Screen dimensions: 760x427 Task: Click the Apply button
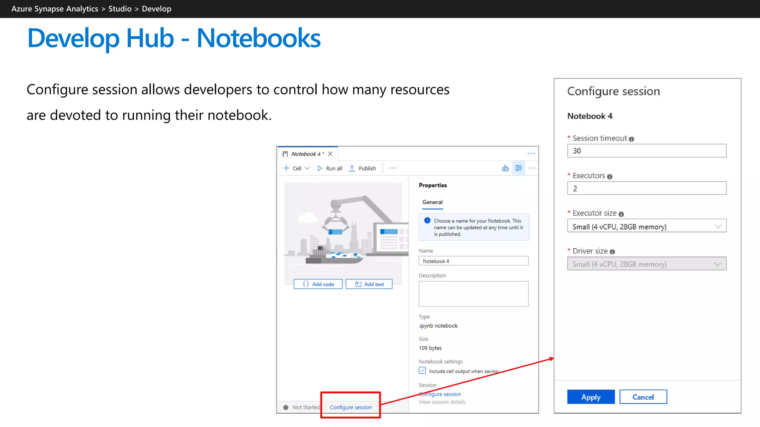coord(591,397)
